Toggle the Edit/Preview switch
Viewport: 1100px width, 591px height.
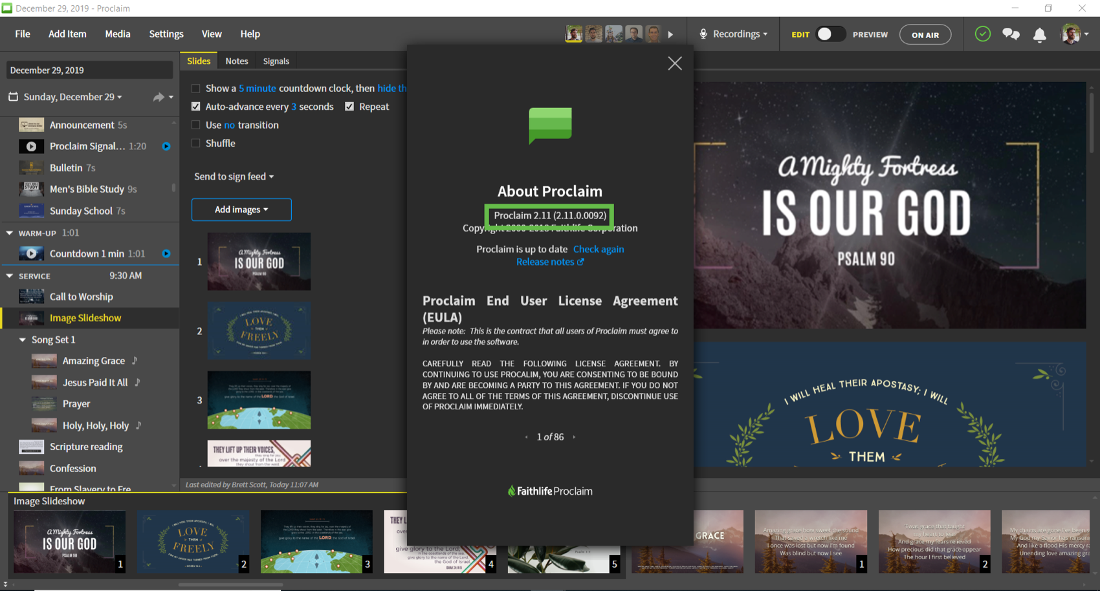(x=830, y=34)
